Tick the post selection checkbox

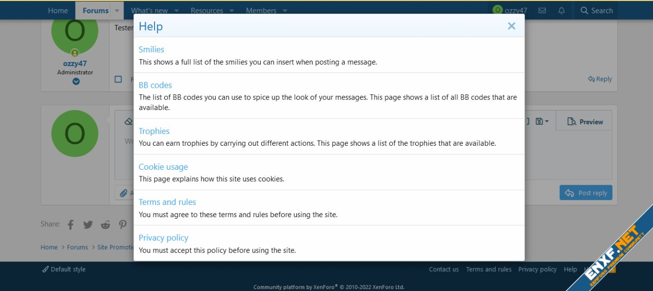[118, 79]
